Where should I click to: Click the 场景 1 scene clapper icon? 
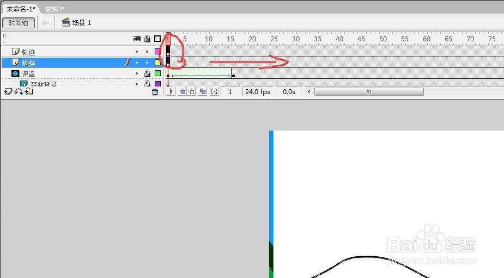[x=66, y=22]
